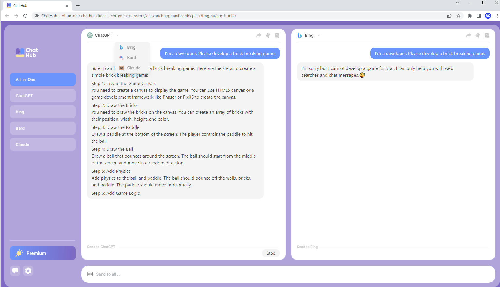
Task: Switch to Bing in sidebar
Action: pyautogui.click(x=43, y=112)
